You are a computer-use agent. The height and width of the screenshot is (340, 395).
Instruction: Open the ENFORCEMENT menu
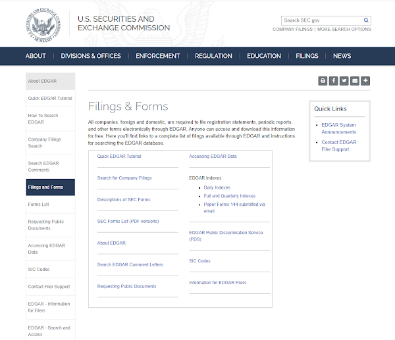[158, 56]
